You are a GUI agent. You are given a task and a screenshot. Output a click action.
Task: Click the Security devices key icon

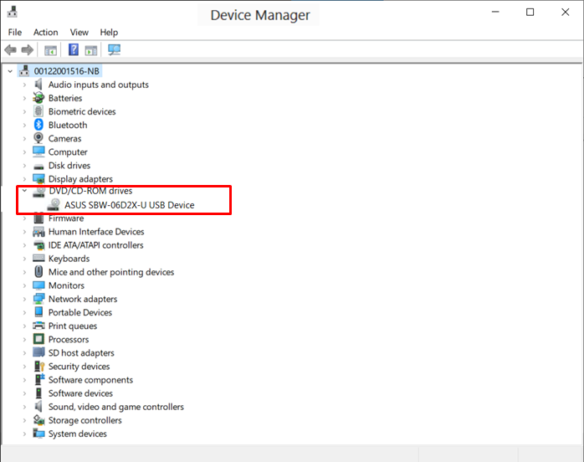(x=39, y=367)
